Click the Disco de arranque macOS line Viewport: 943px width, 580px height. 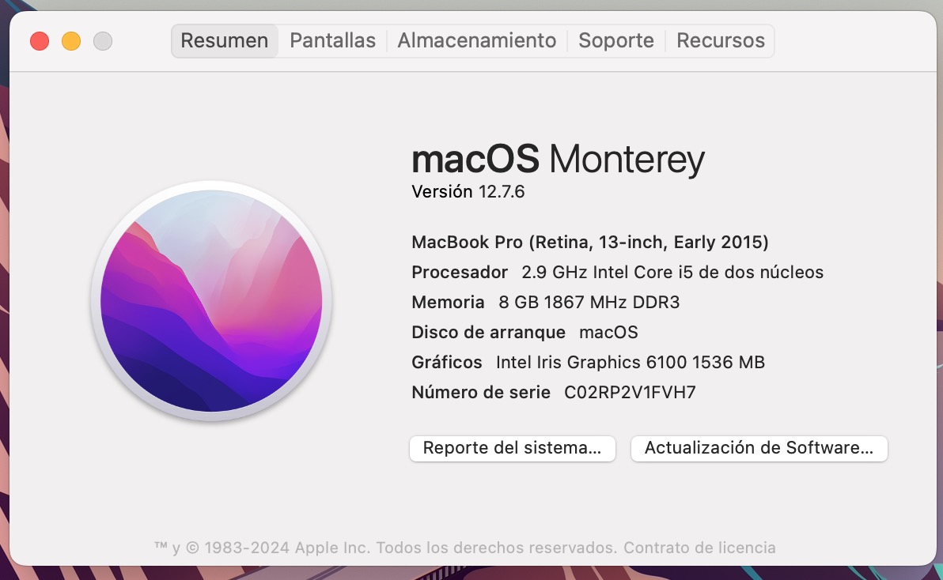[525, 332]
